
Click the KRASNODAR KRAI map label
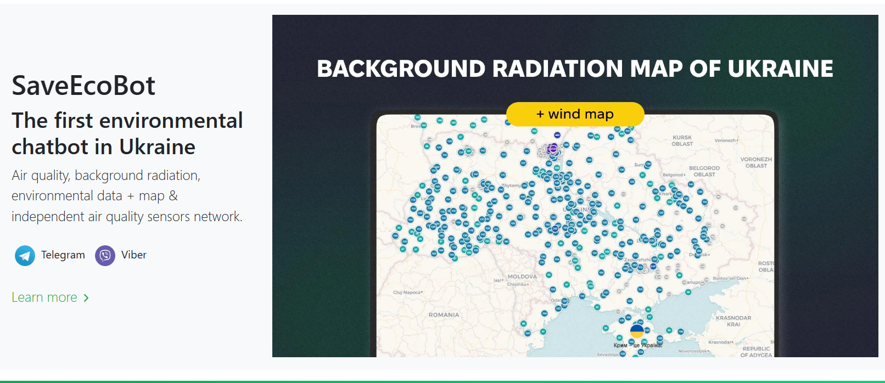click(x=733, y=321)
